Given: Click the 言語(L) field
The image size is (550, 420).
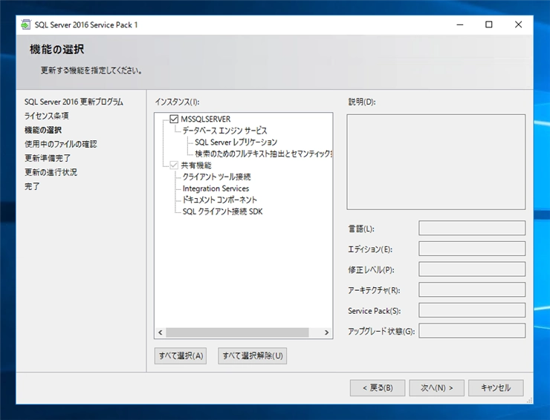Looking at the screenshot, I should click(x=472, y=228).
